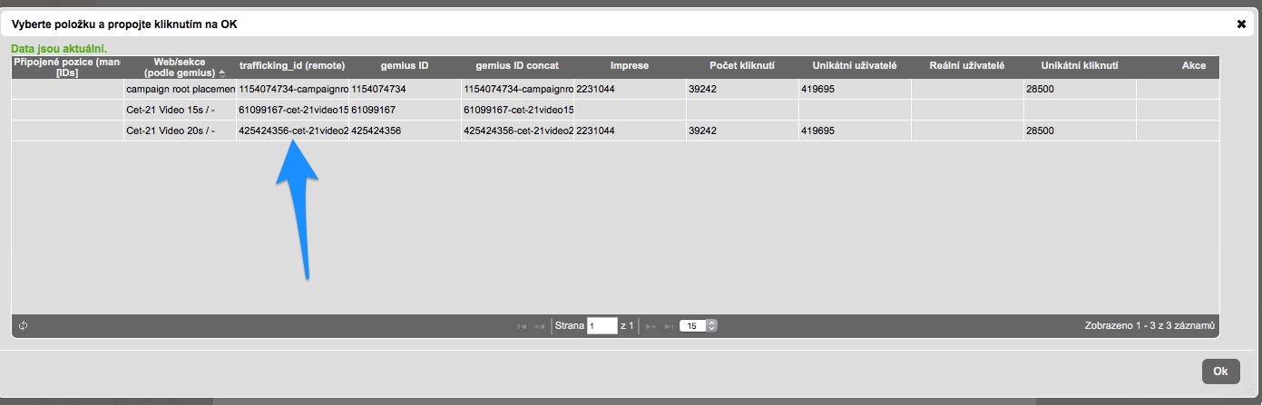Screen dimensions: 1262x405
Task: Select the campaign root placement row
Action: [x=180, y=90]
